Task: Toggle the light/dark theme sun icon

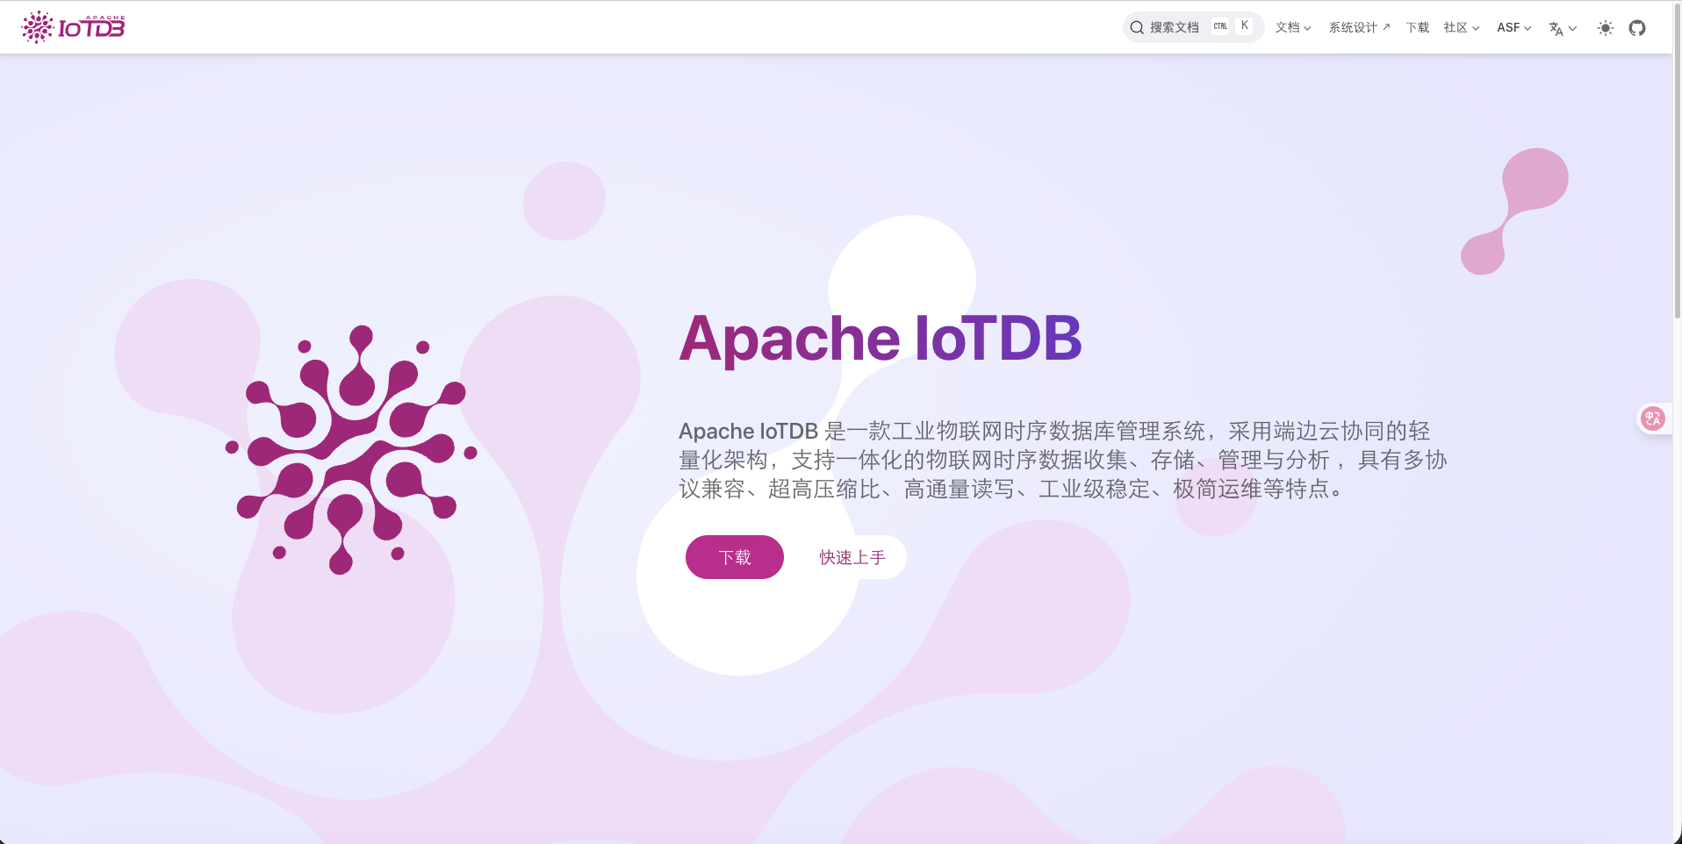Action: 1606,28
